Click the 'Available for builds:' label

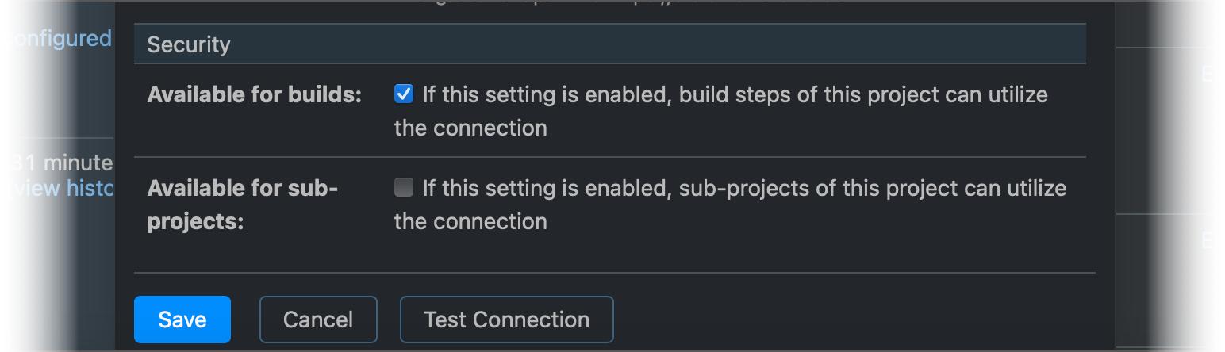[255, 95]
